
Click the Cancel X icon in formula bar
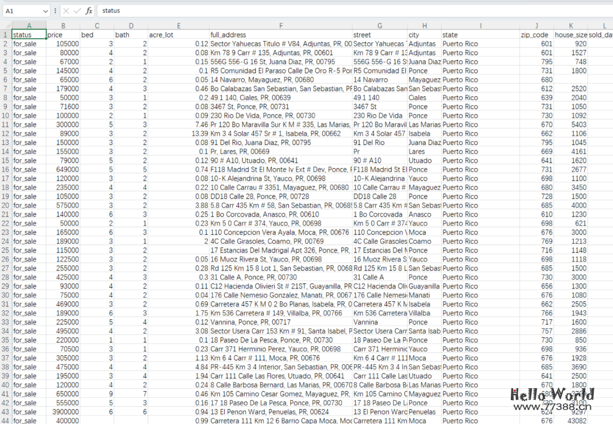point(66,11)
